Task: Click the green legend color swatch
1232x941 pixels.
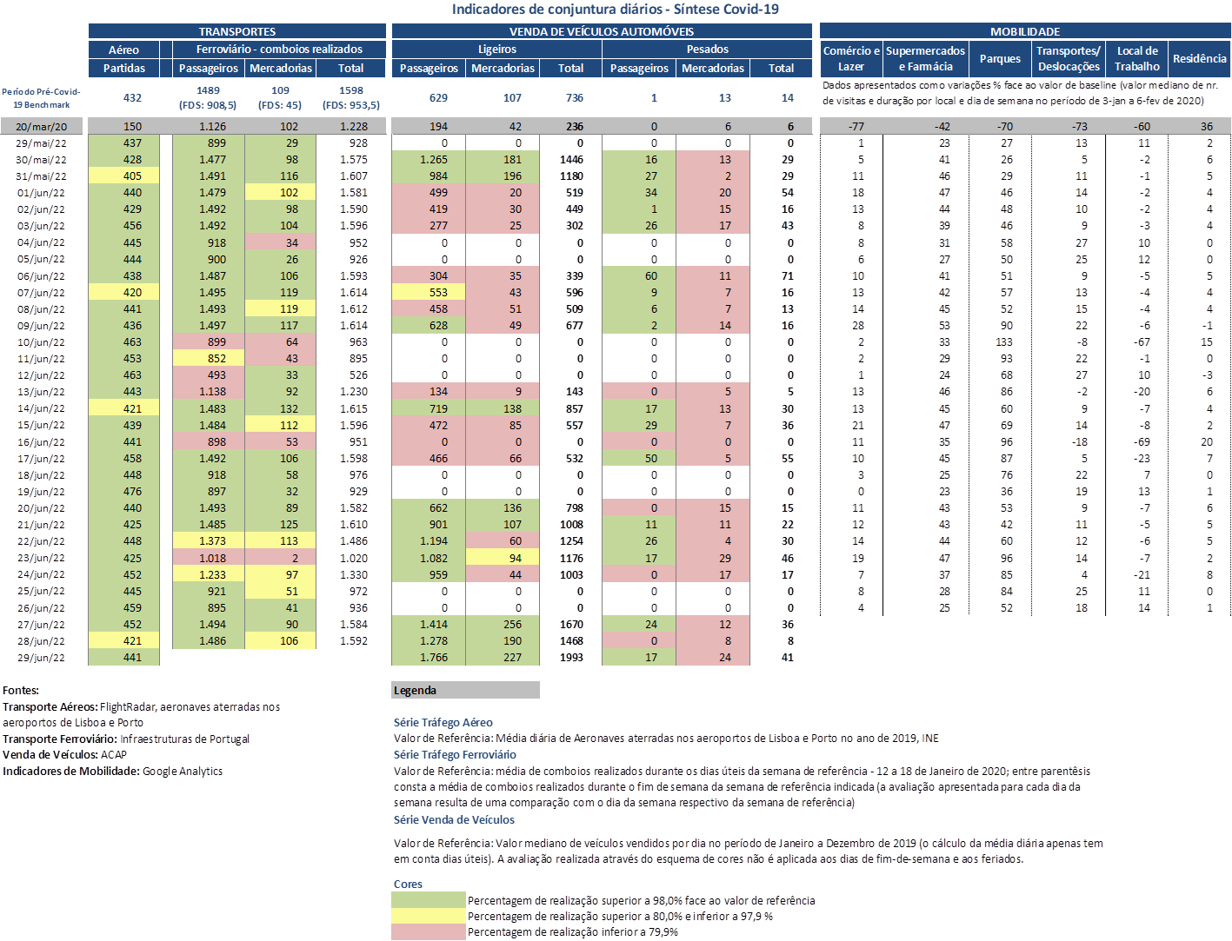Action: (x=429, y=900)
